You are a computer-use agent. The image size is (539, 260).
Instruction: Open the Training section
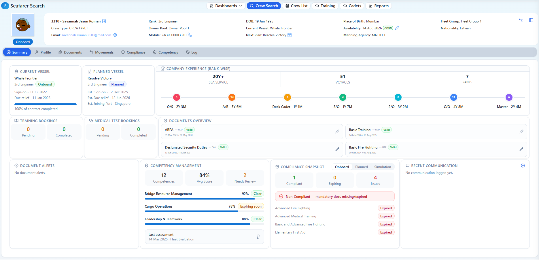(325, 6)
